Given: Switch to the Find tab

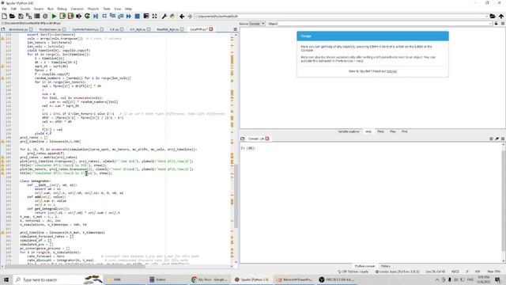Looking at the screenshot, I should (x=404, y=131).
